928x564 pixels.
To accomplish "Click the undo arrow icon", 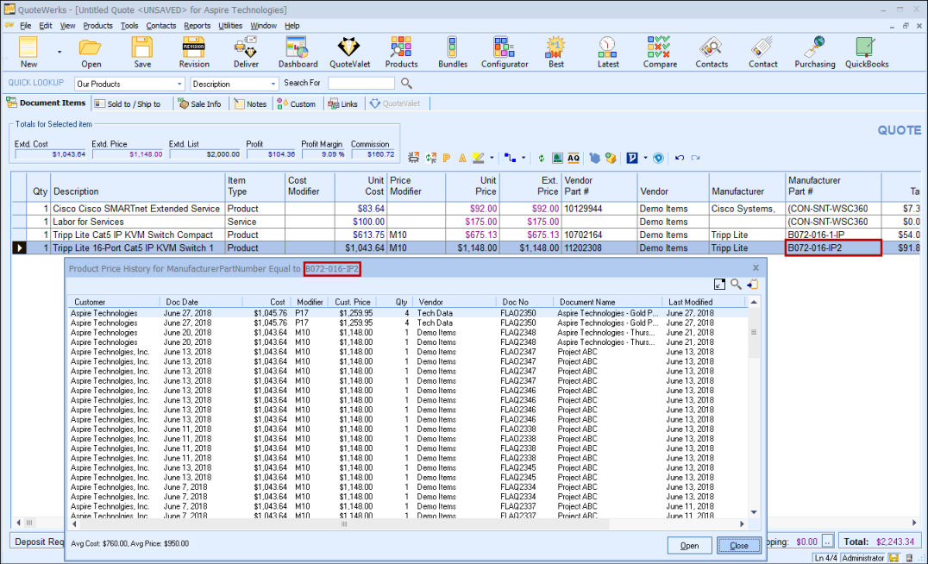I will [680, 158].
